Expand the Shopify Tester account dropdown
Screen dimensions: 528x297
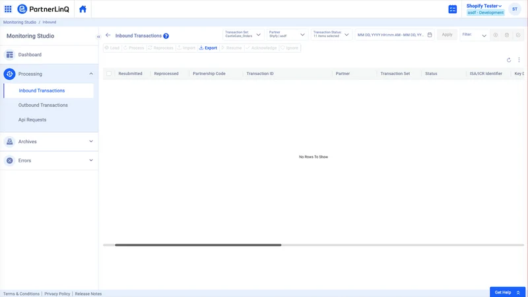(484, 6)
